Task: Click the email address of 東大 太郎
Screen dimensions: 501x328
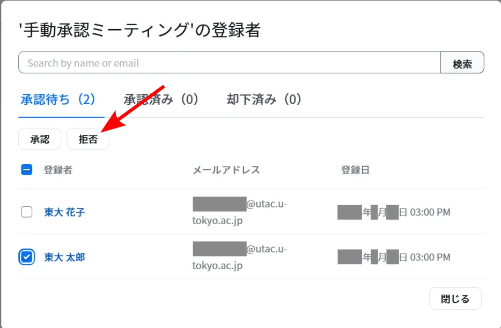Action: point(240,257)
